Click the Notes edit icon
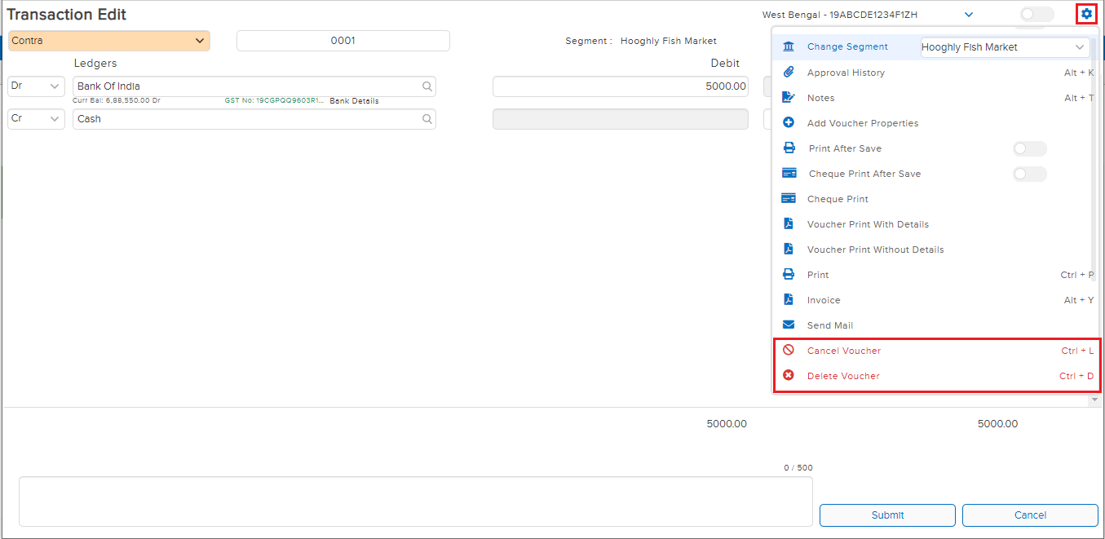 pos(789,98)
